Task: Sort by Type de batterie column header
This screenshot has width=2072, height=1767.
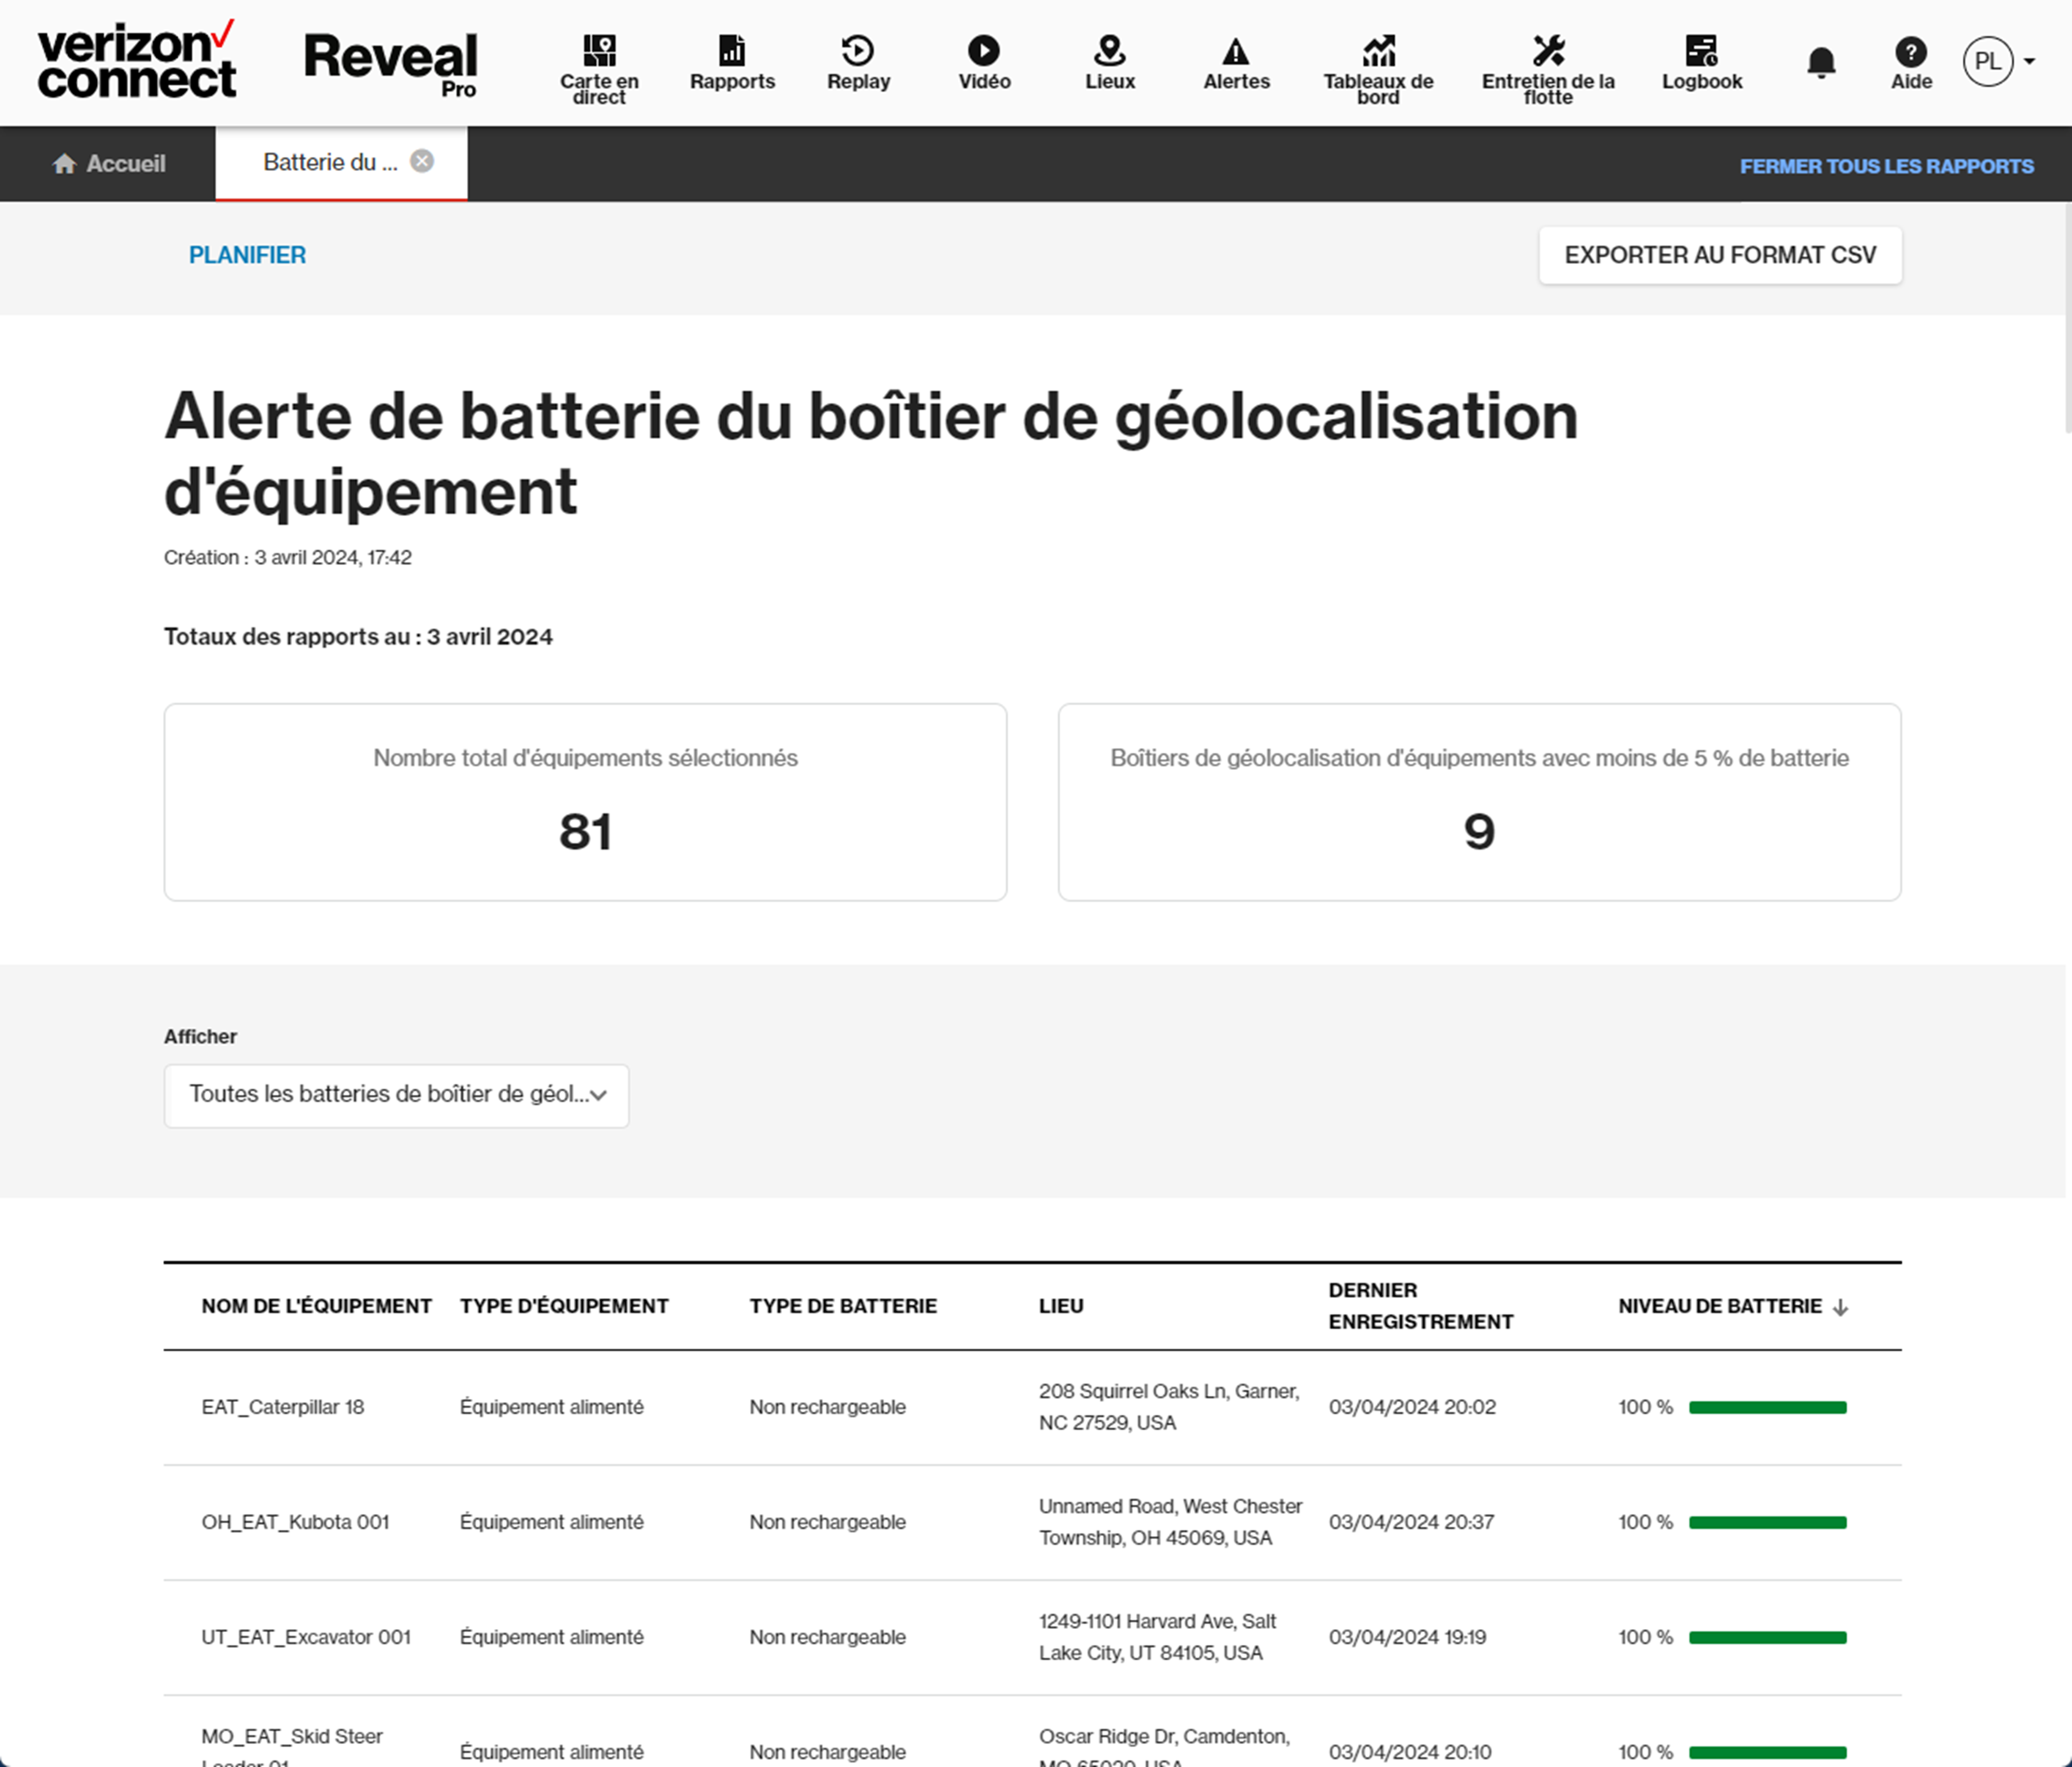Action: [x=843, y=1306]
